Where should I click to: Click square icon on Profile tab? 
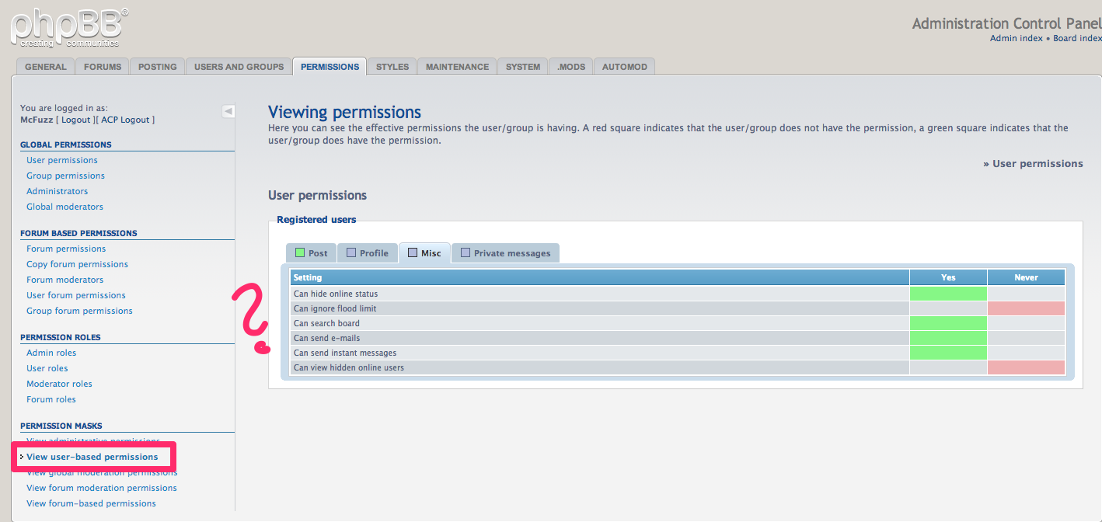click(x=351, y=252)
